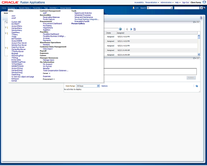Click the help icon in worklist toolbar
Screen dimensions: 207x166
tap(135, 29)
